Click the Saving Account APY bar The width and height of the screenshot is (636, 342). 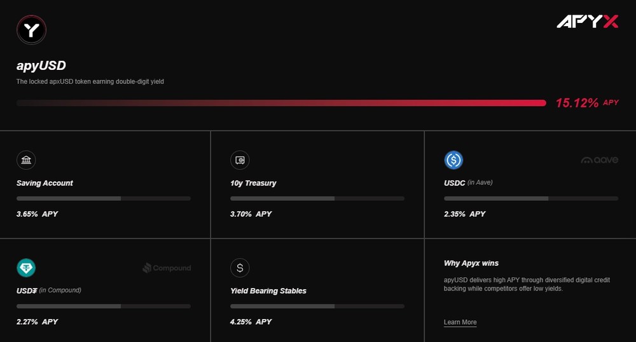tap(104, 198)
